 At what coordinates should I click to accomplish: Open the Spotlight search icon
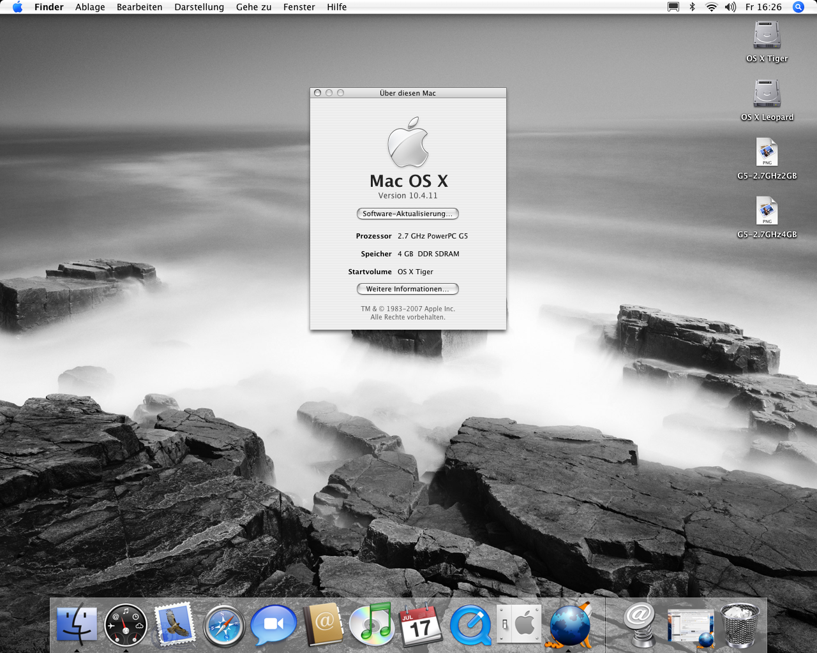pos(798,7)
